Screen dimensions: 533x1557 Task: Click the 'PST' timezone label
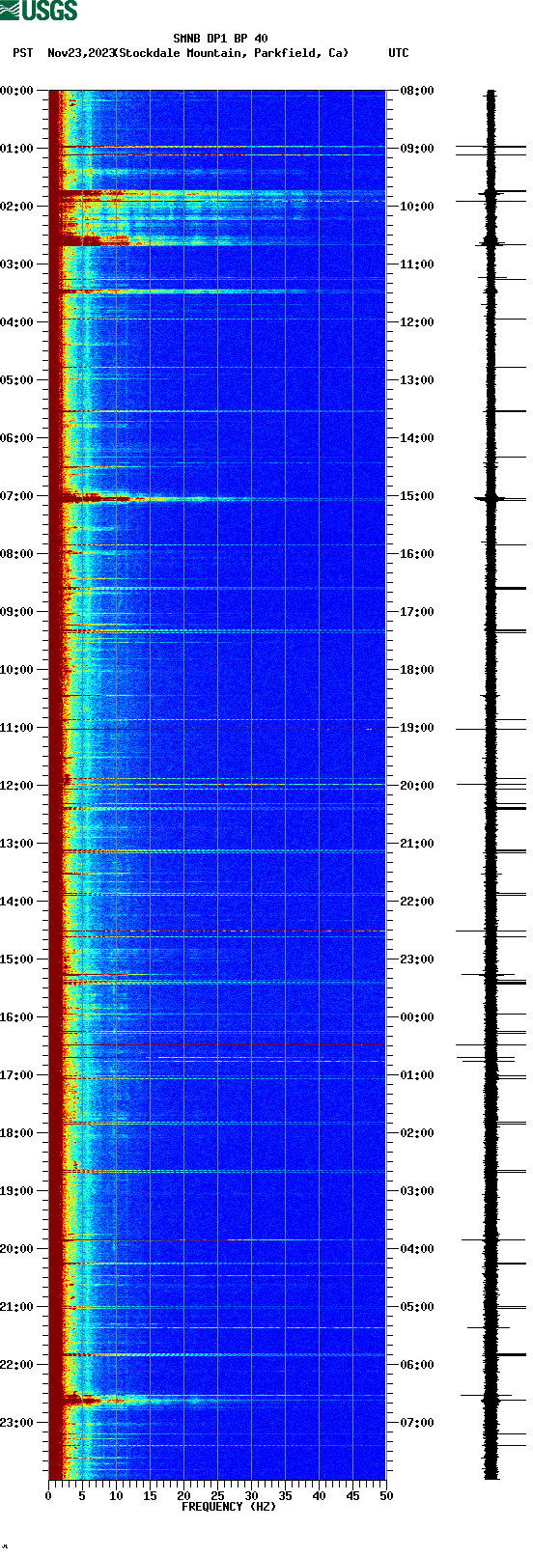22,53
